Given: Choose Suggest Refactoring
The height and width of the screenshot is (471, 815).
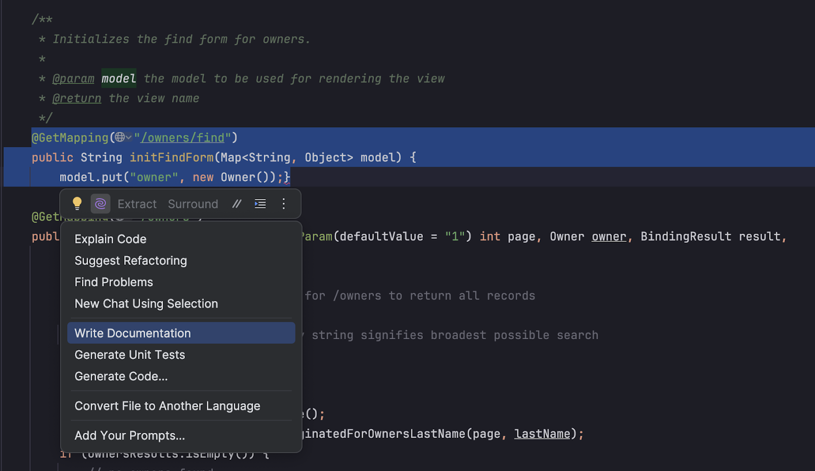Looking at the screenshot, I should point(181,261).
